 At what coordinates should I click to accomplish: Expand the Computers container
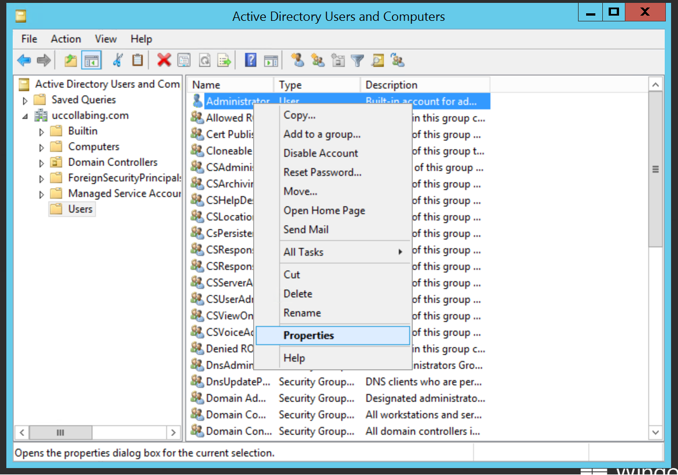(42, 147)
